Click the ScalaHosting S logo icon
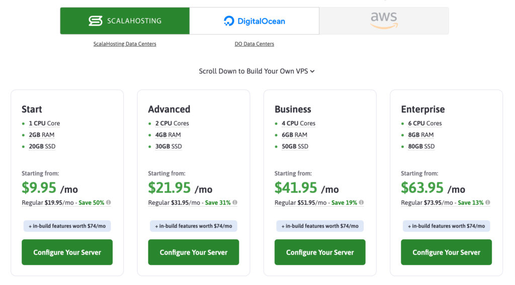515x285 pixels. (x=95, y=21)
